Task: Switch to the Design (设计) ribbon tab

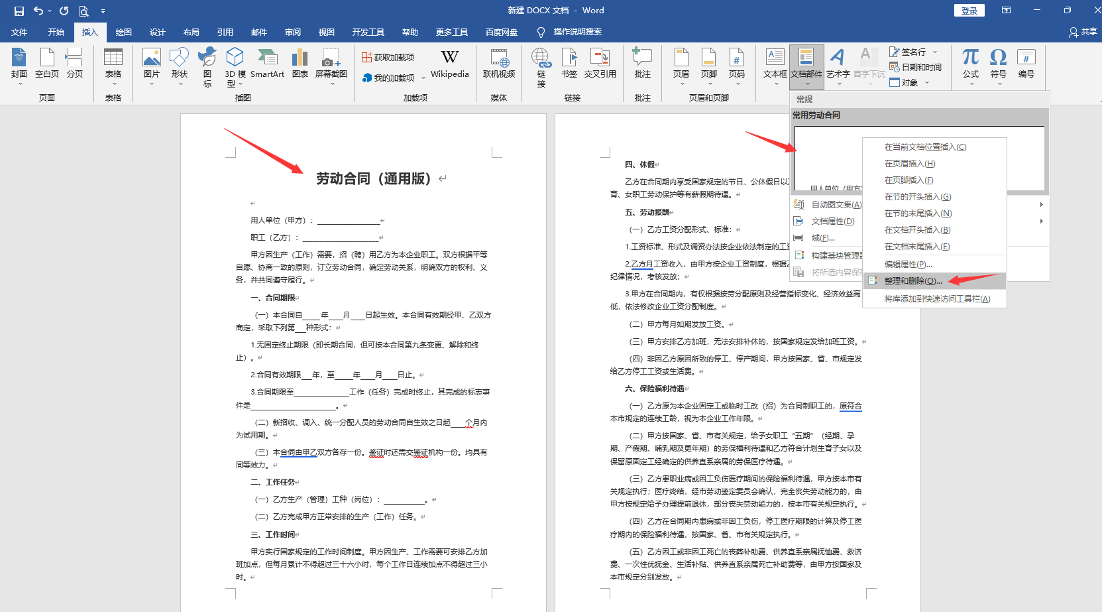Action: pyautogui.click(x=157, y=32)
